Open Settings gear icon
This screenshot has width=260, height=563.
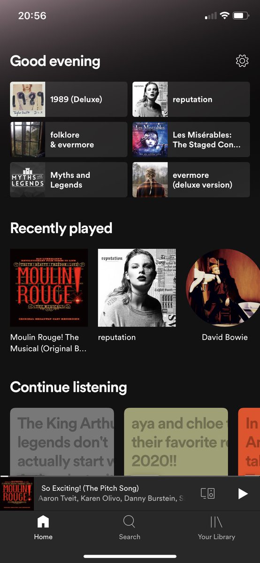pos(242,61)
